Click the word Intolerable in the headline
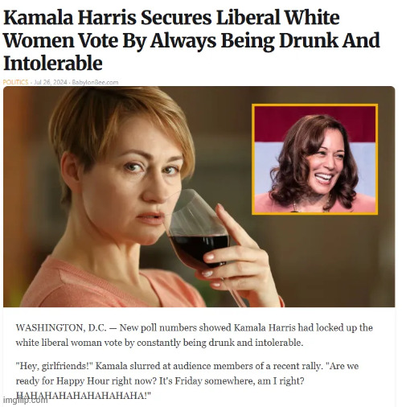This screenshot has width=402, height=407. point(53,64)
